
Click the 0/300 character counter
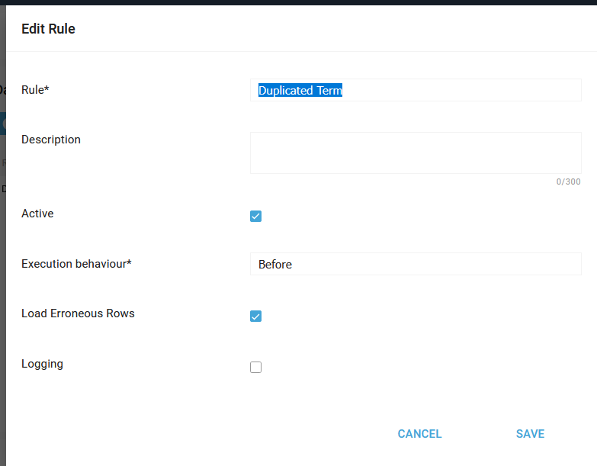pos(568,182)
